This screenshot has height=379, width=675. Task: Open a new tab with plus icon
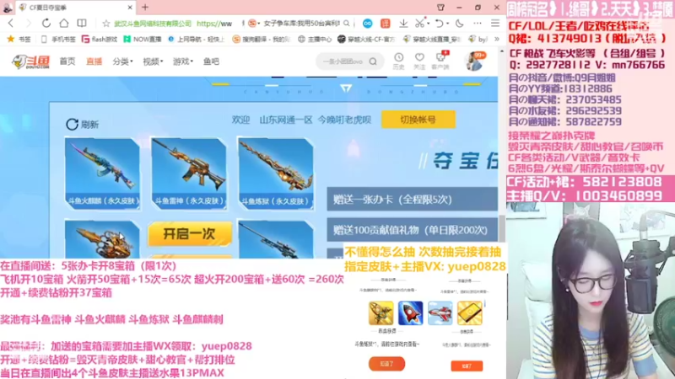(145, 8)
